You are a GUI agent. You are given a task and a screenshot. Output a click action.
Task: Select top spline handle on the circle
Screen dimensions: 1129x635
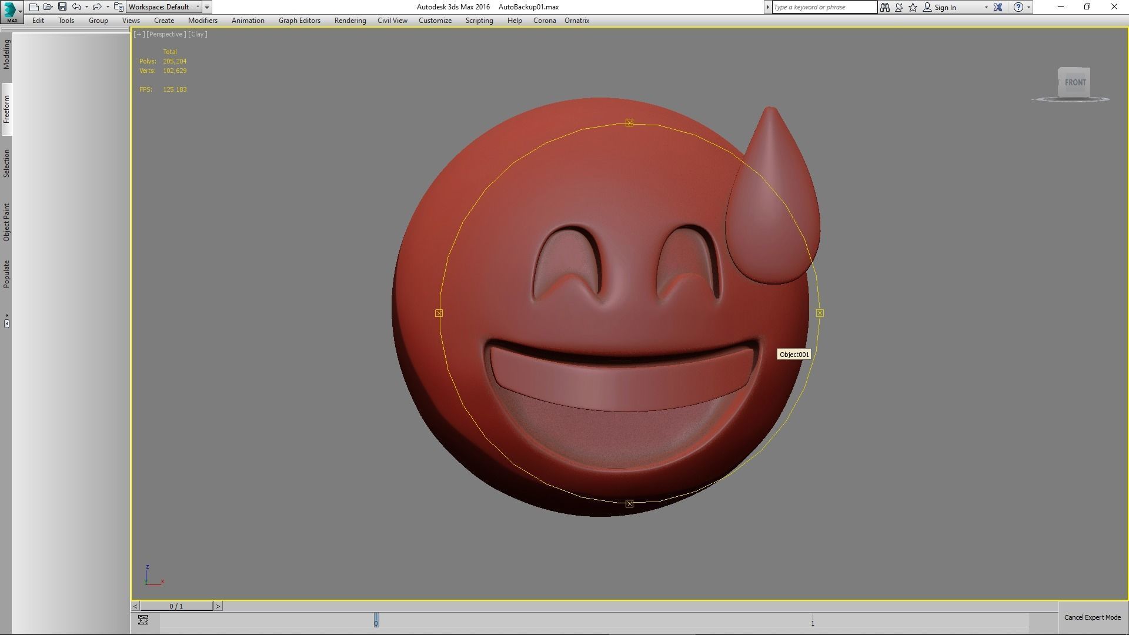point(629,122)
